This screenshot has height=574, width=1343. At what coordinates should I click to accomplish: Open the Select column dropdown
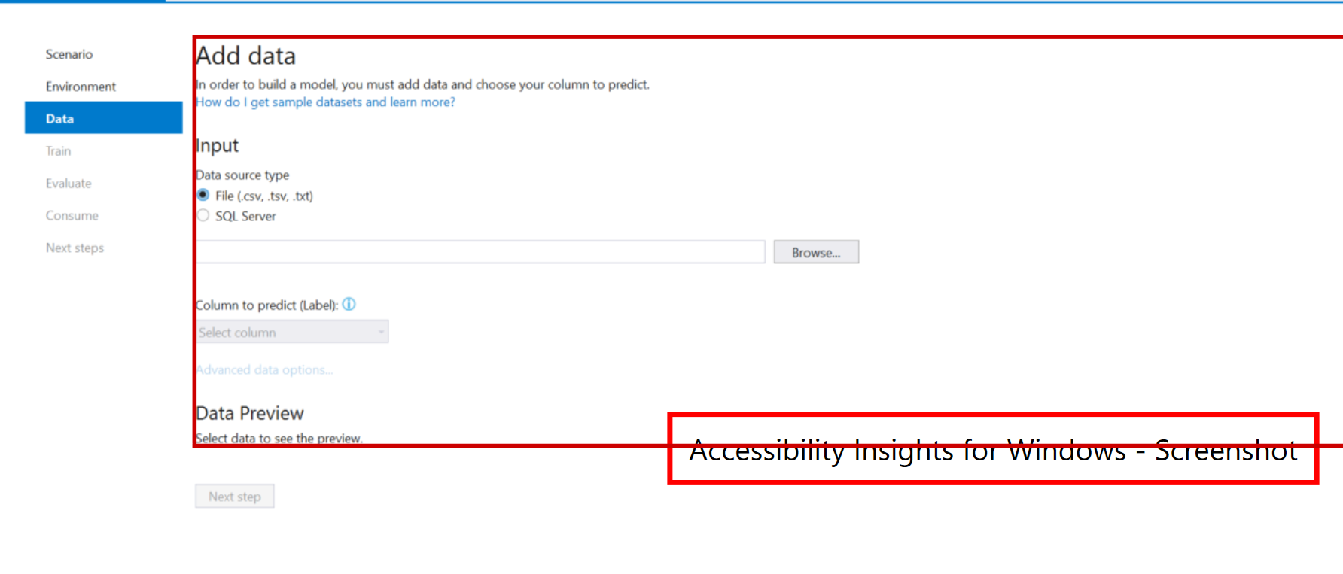(291, 331)
